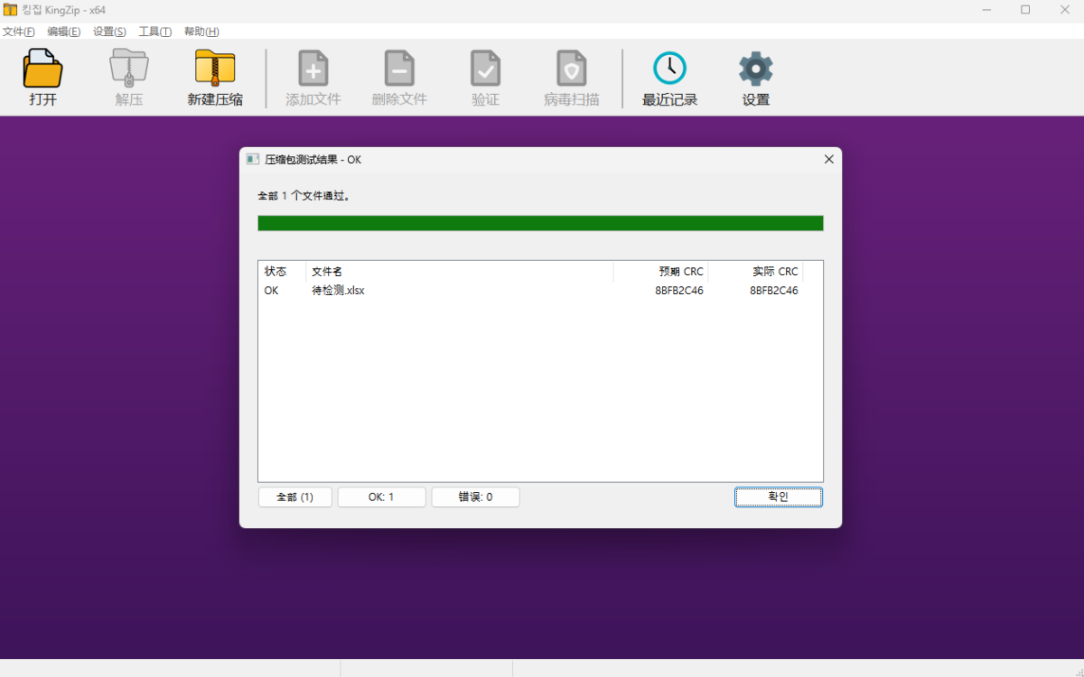
Task: Click the 删除文件 delete file icon
Action: [x=399, y=69]
